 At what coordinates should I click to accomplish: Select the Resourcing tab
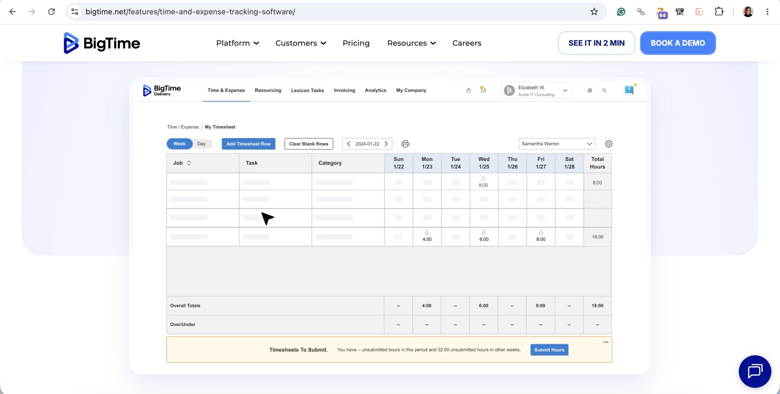268,90
